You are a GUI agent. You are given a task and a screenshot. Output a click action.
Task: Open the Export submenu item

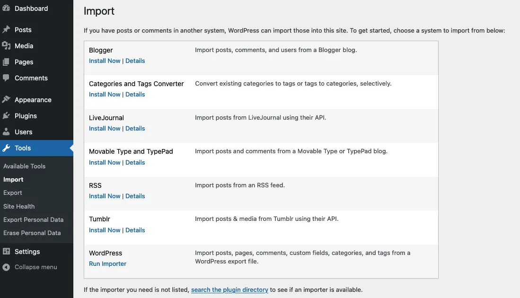(13, 193)
